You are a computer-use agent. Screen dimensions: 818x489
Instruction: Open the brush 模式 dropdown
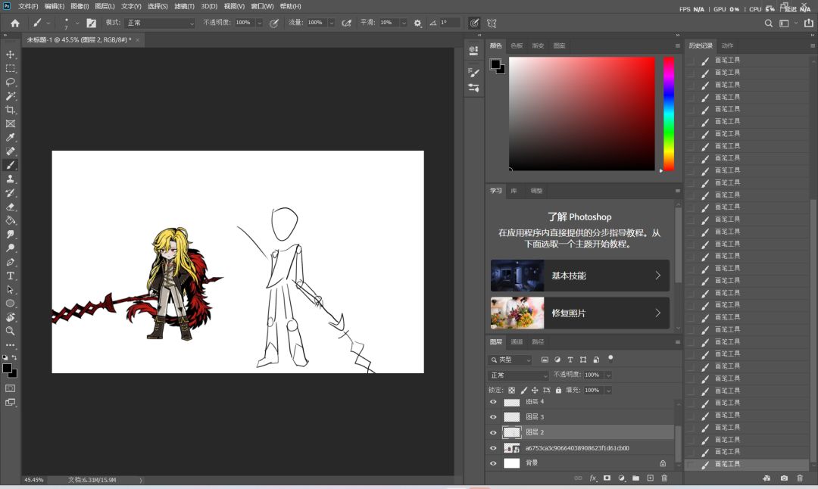click(x=160, y=23)
